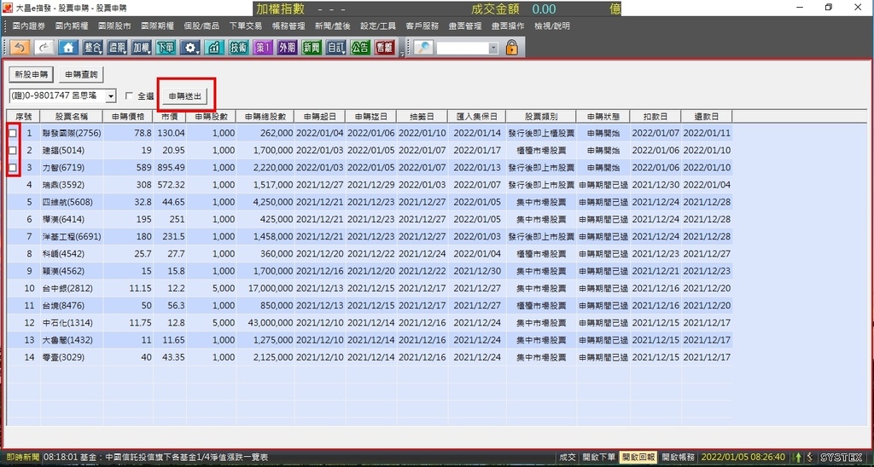
Task: Open the 國內證券 menu
Action: click(29, 26)
